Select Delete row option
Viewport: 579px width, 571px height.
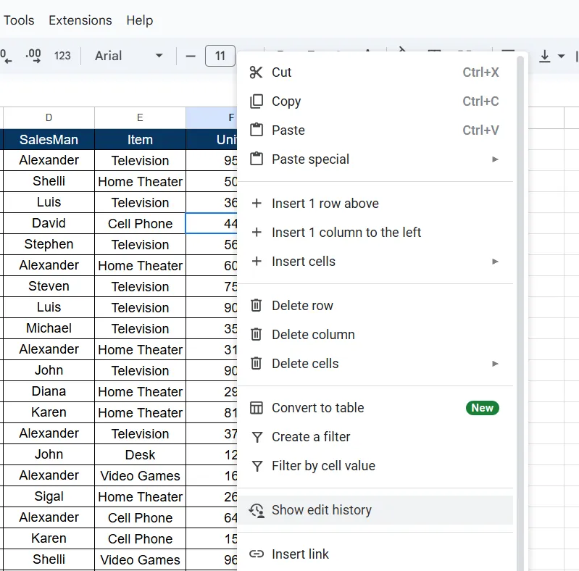(375, 306)
